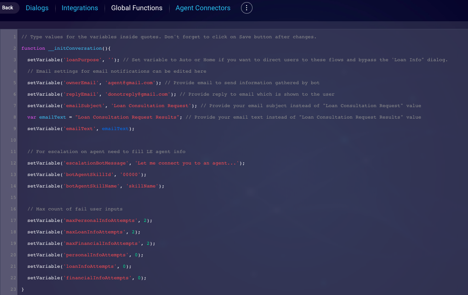Viewport: 468px width, 295px height.
Task: Click the 'var' keyword before emailText
Action: (31, 117)
